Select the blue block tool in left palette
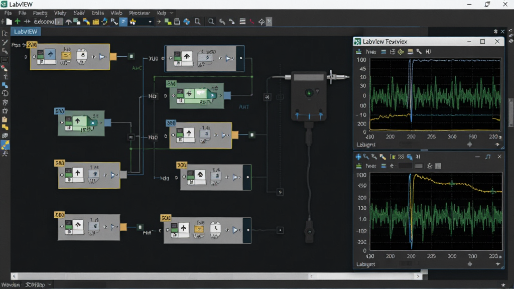Image resolution: width=514 pixels, height=289 pixels. point(5,85)
